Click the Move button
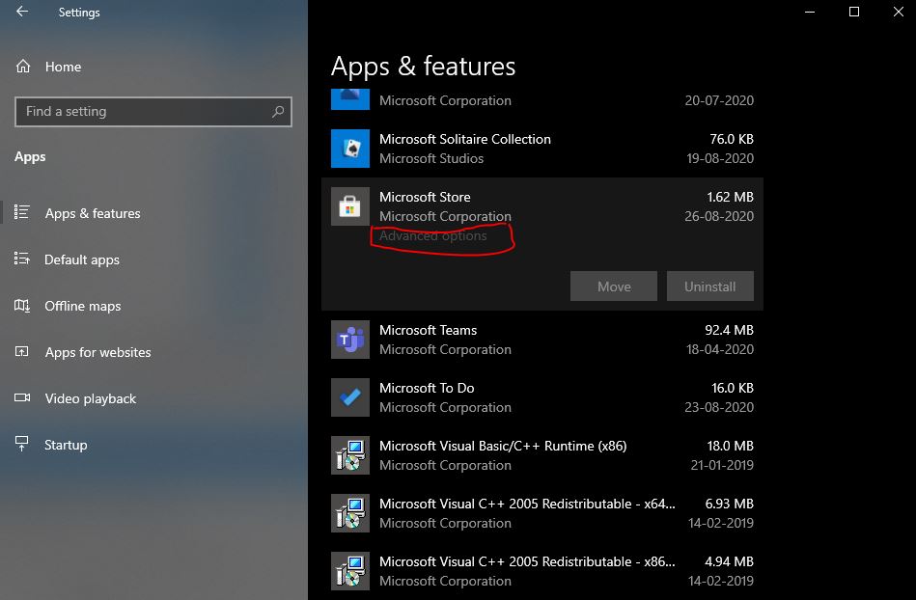 tap(613, 286)
